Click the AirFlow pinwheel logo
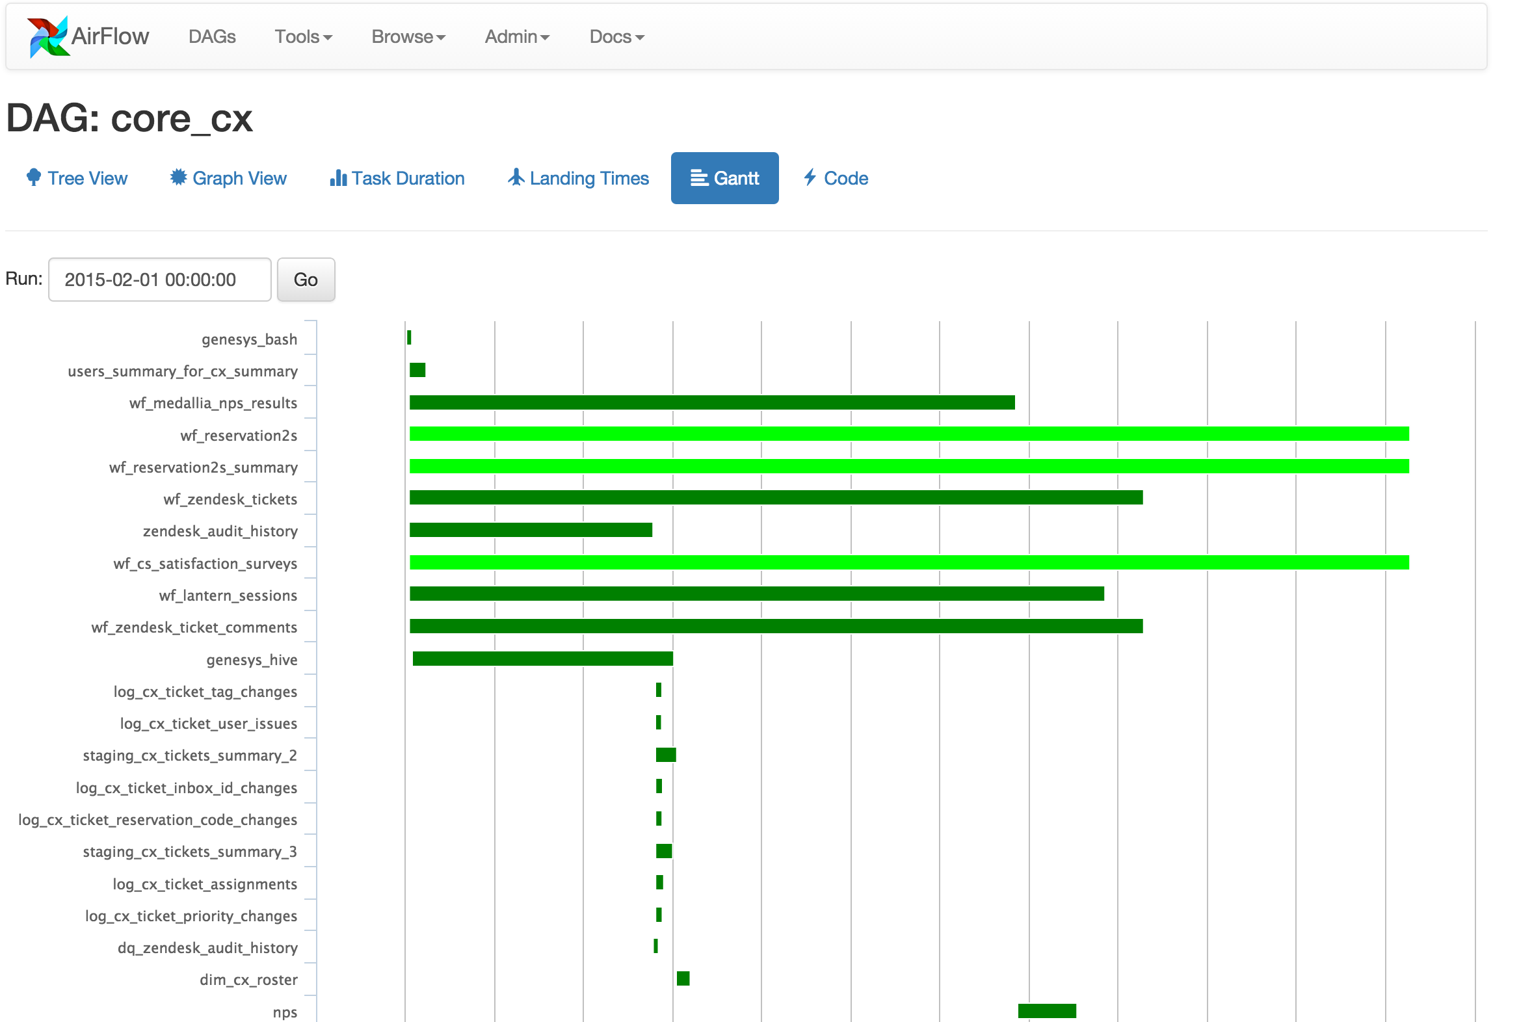 point(47,36)
